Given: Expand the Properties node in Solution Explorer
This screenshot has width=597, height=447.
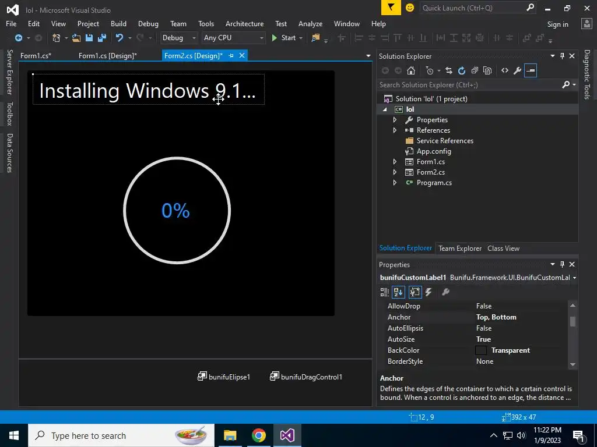Looking at the screenshot, I should click(395, 120).
